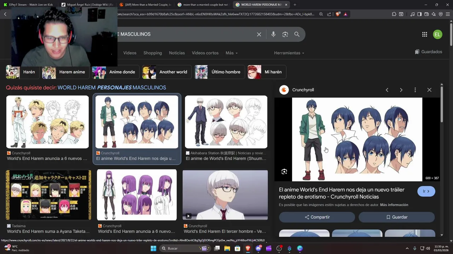Open the Tadaima cast announcement thumbnail
The height and width of the screenshot is (254, 453).
point(48,195)
